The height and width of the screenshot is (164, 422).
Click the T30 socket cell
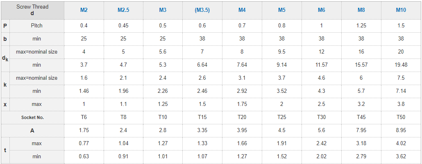tap(321, 117)
